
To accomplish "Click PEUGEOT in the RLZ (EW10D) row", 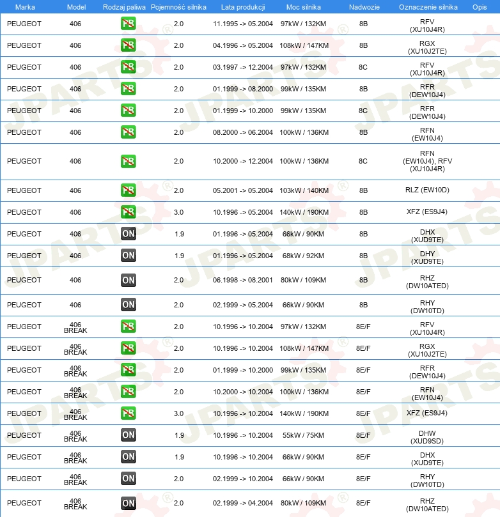I will tap(24, 190).
